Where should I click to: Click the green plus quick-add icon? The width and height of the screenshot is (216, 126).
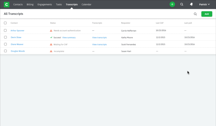[x=172, y=4]
